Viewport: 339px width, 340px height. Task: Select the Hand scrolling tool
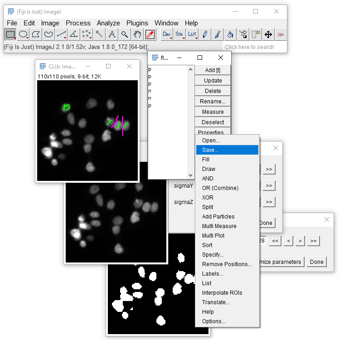click(137, 34)
